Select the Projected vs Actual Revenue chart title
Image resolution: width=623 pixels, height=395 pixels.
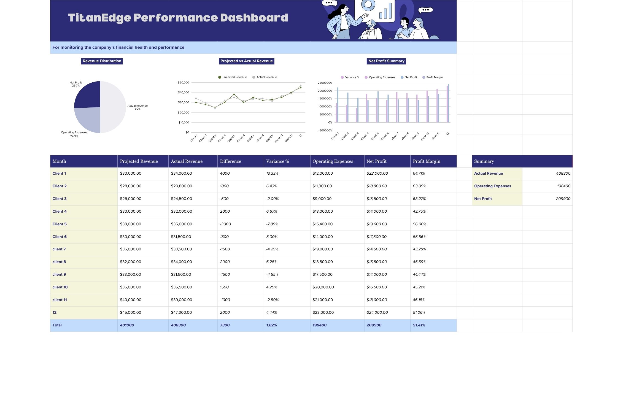tap(246, 61)
